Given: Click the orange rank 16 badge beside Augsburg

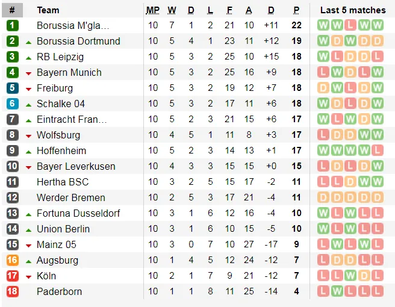Looking at the screenshot, I should pyautogui.click(x=13, y=260).
